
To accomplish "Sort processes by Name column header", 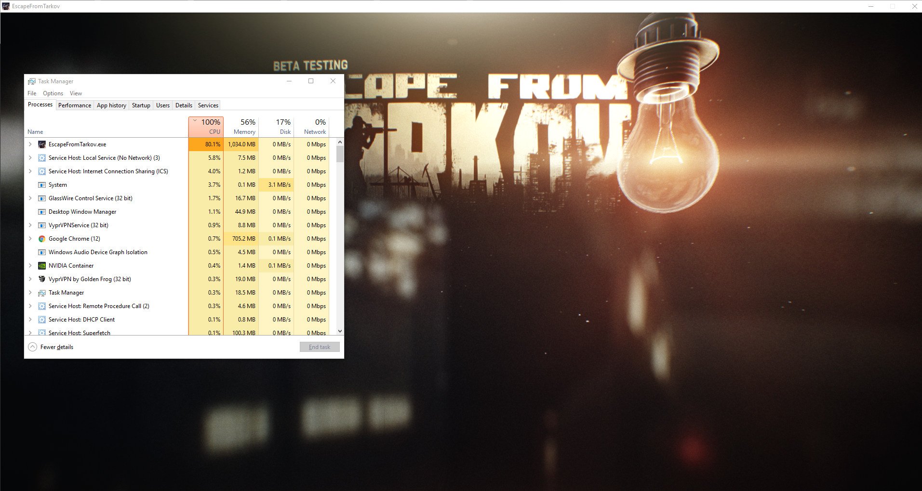I will pyautogui.click(x=107, y=127).
